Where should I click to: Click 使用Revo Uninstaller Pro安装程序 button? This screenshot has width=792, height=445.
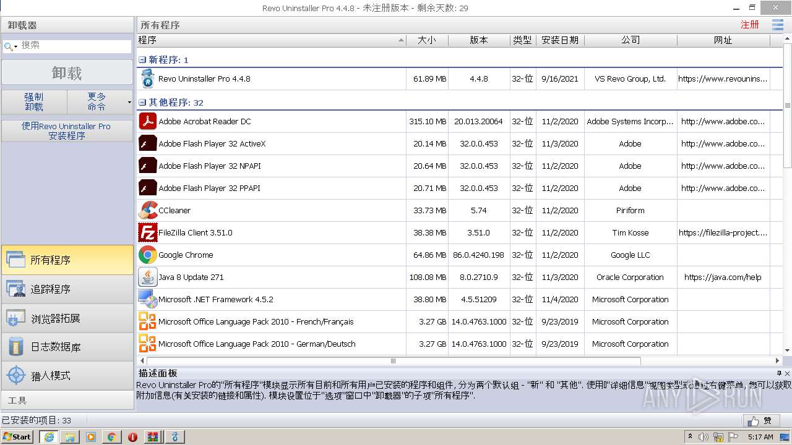[x=67, y=130]
